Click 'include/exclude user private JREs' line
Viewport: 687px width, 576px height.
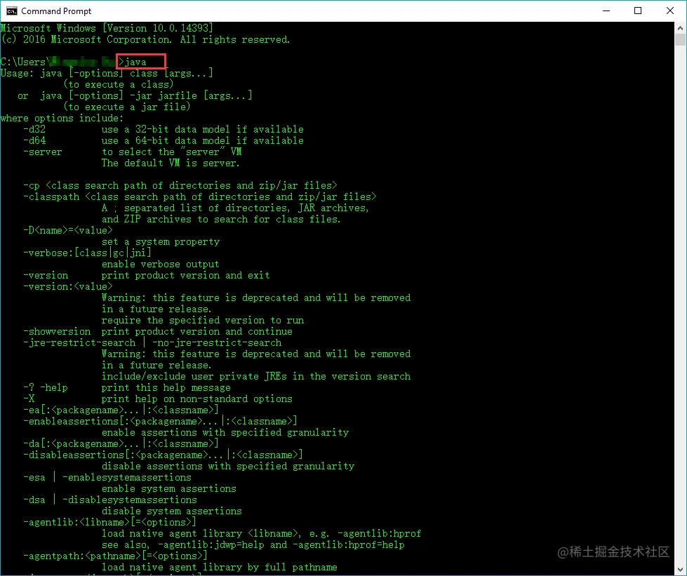256,376
